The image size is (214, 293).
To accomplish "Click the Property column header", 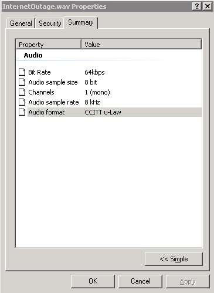I will (48, 45).
